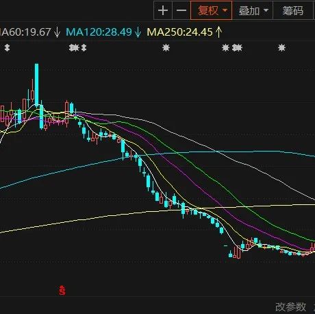
Task: Show the 筹码 chip distribution panel
Action: click(x=293, y=10)
